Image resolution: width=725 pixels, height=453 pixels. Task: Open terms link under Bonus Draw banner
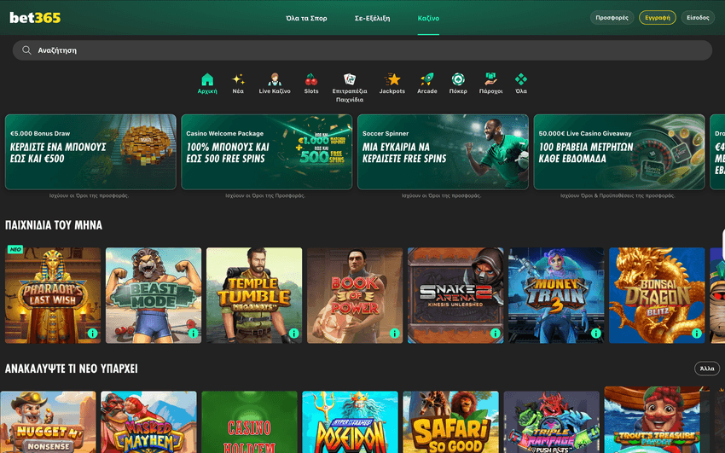pyautogui.click(x=90, y=195)
